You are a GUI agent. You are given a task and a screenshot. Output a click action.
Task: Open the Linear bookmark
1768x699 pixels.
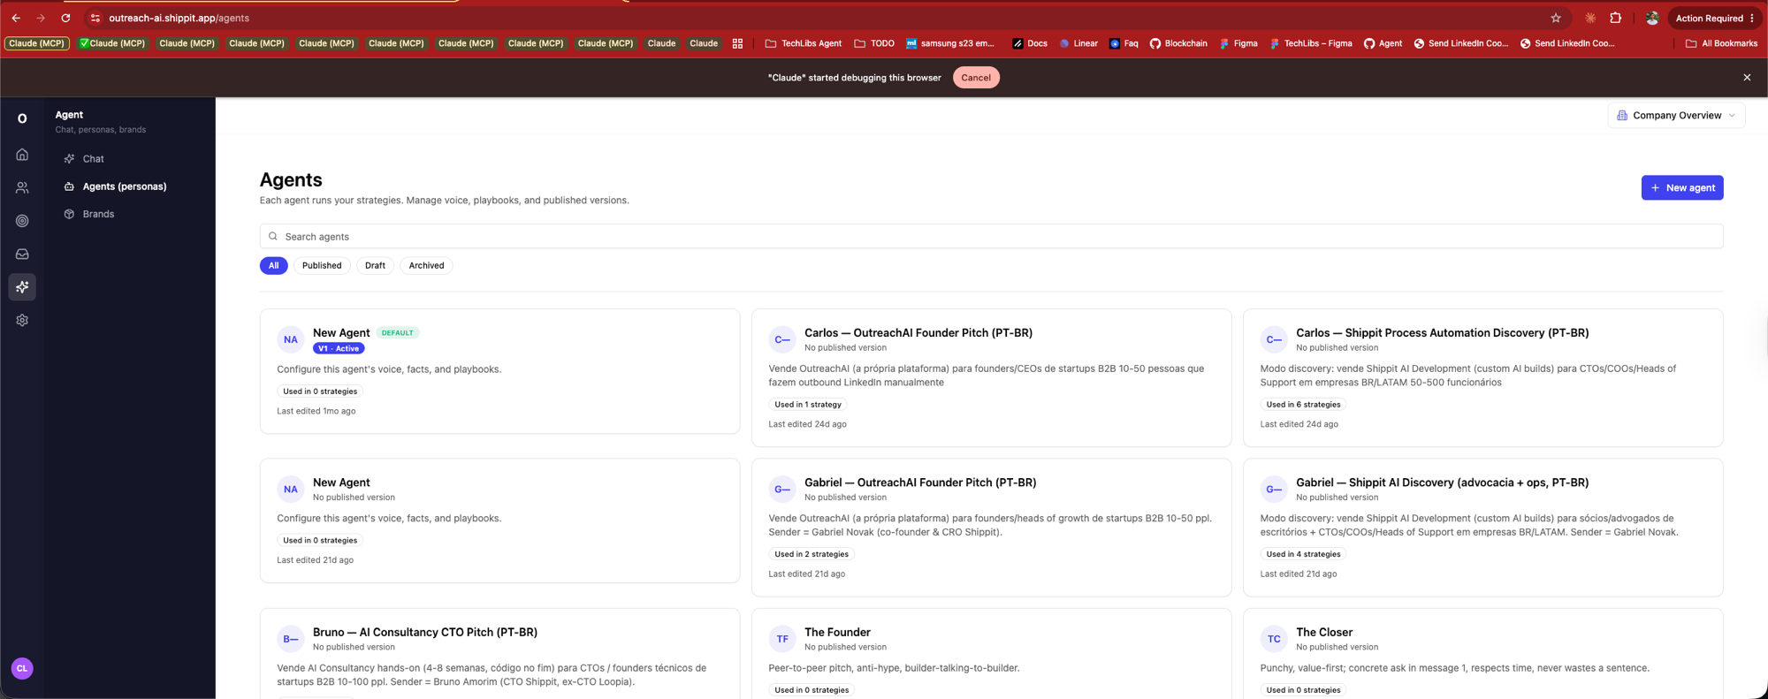tap(1078, 43)
